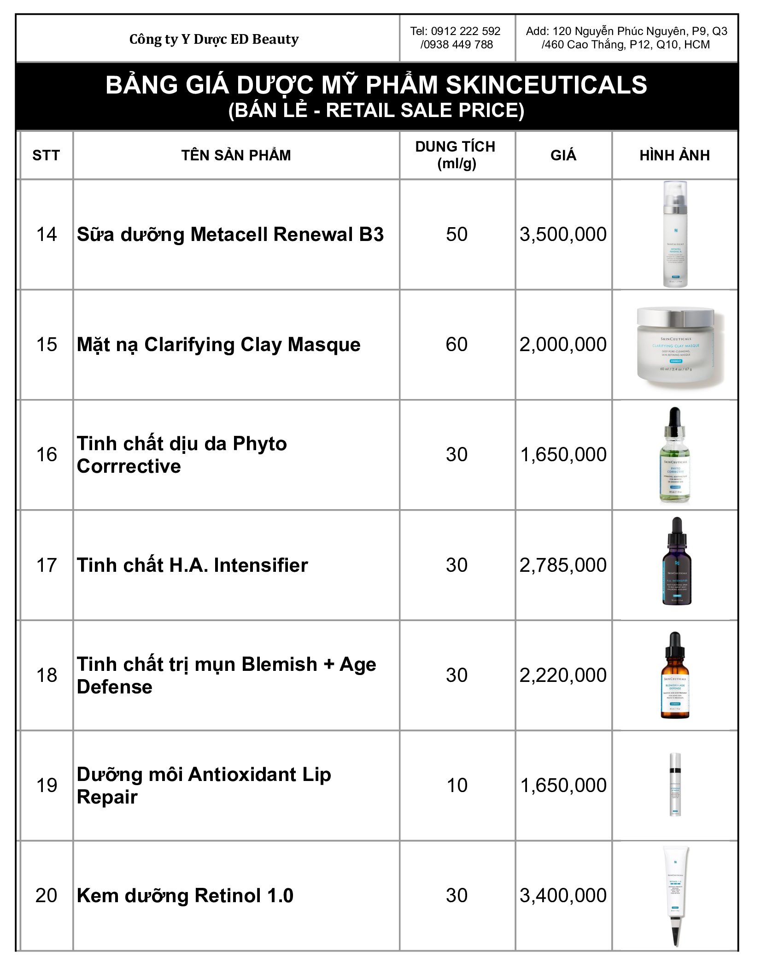Click the title BẢNG GIÁ DƯỢC MỸ PHẨM SKINCEUTICALS
This screenshot has width=761, height=957.
376,85
